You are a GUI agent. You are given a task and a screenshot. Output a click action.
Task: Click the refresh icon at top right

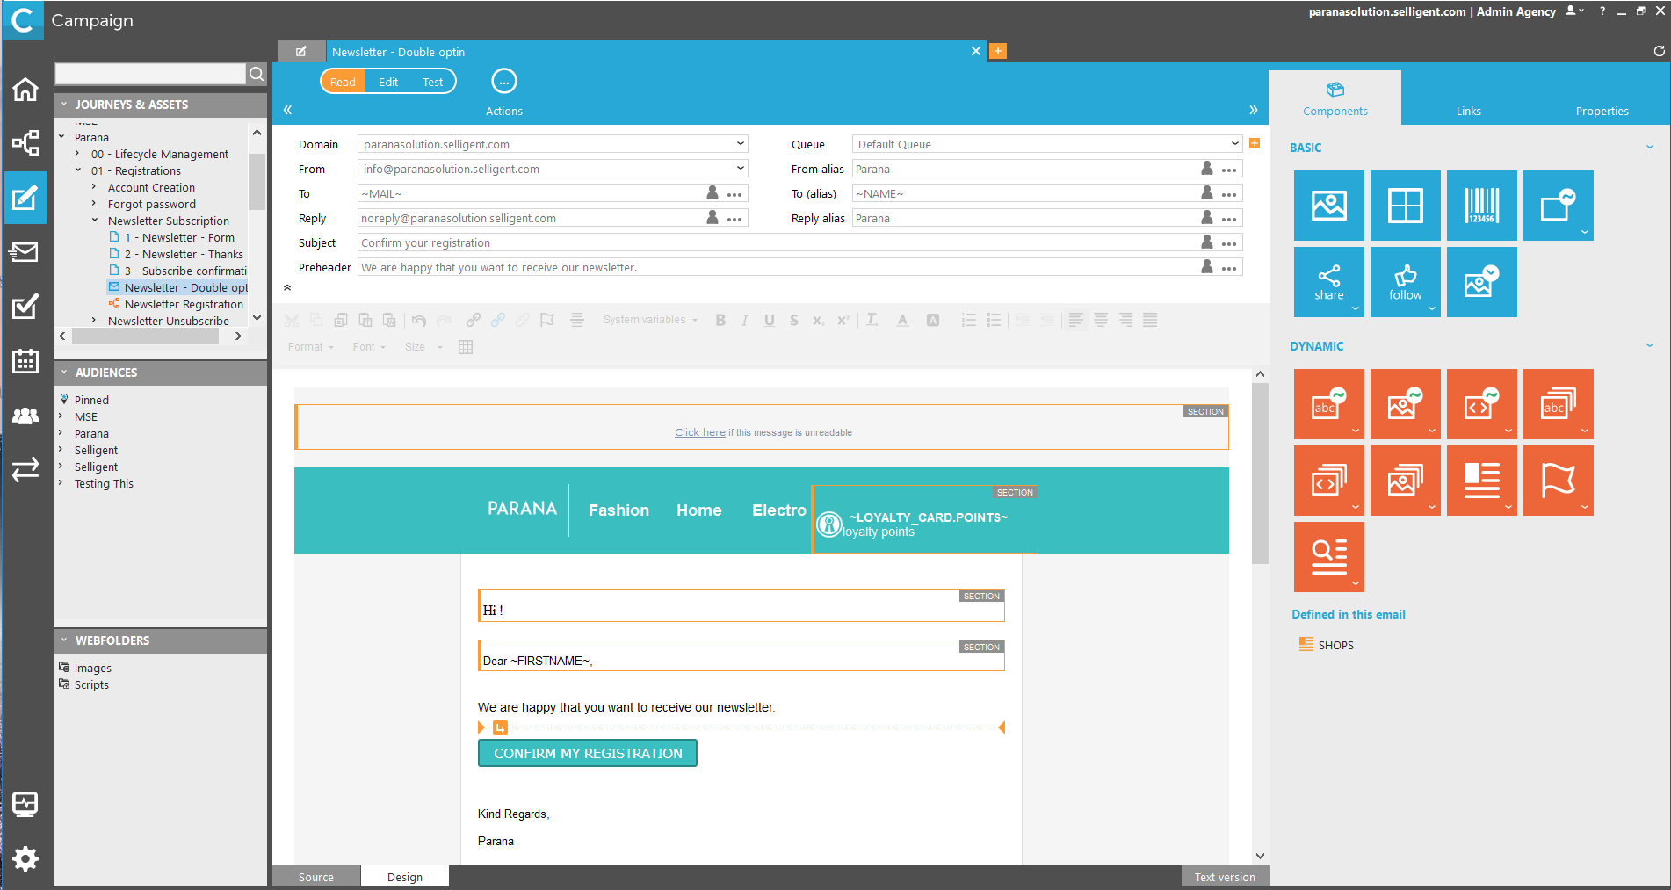pyautogui.click(x=1659, y=51)
